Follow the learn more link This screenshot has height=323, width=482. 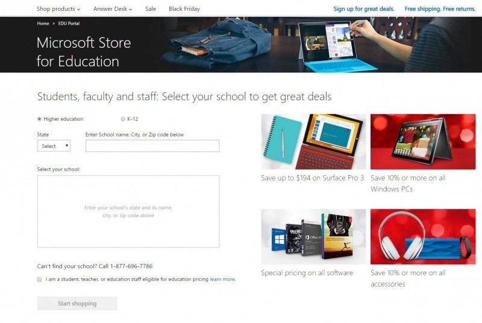coord(222,280)
